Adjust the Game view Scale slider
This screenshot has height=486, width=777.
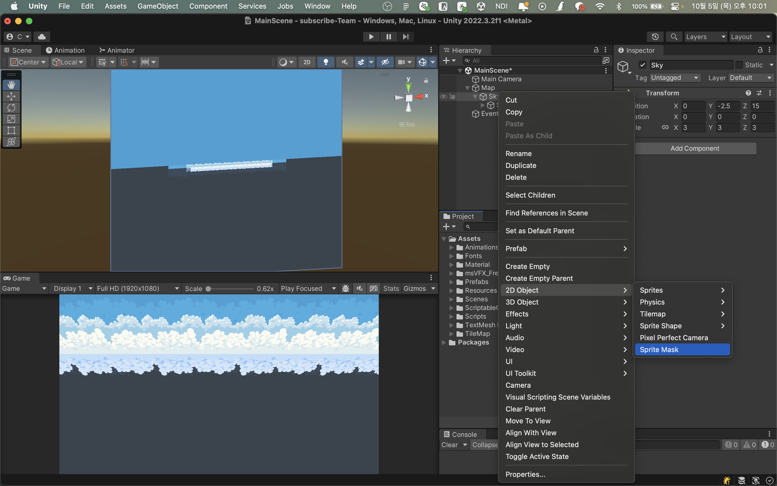point(208,289)
